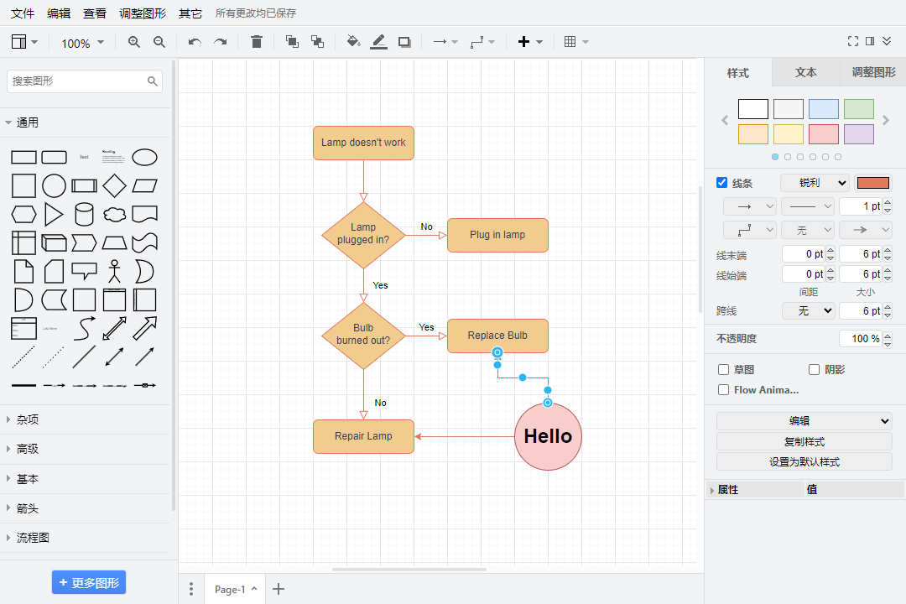Bring selection to front icon
The width and height of the screenshot is (906, 604).
[x=292, y=42]
